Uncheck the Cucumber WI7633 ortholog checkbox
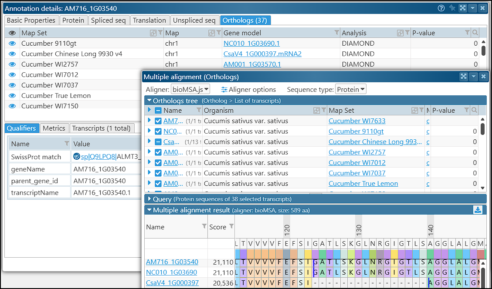The width and height of the screenshot is (492, 289). pyautogui.click(x=158, y=121)
